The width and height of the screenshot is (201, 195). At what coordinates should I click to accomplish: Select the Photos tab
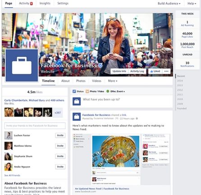click(x=81, y=81)
